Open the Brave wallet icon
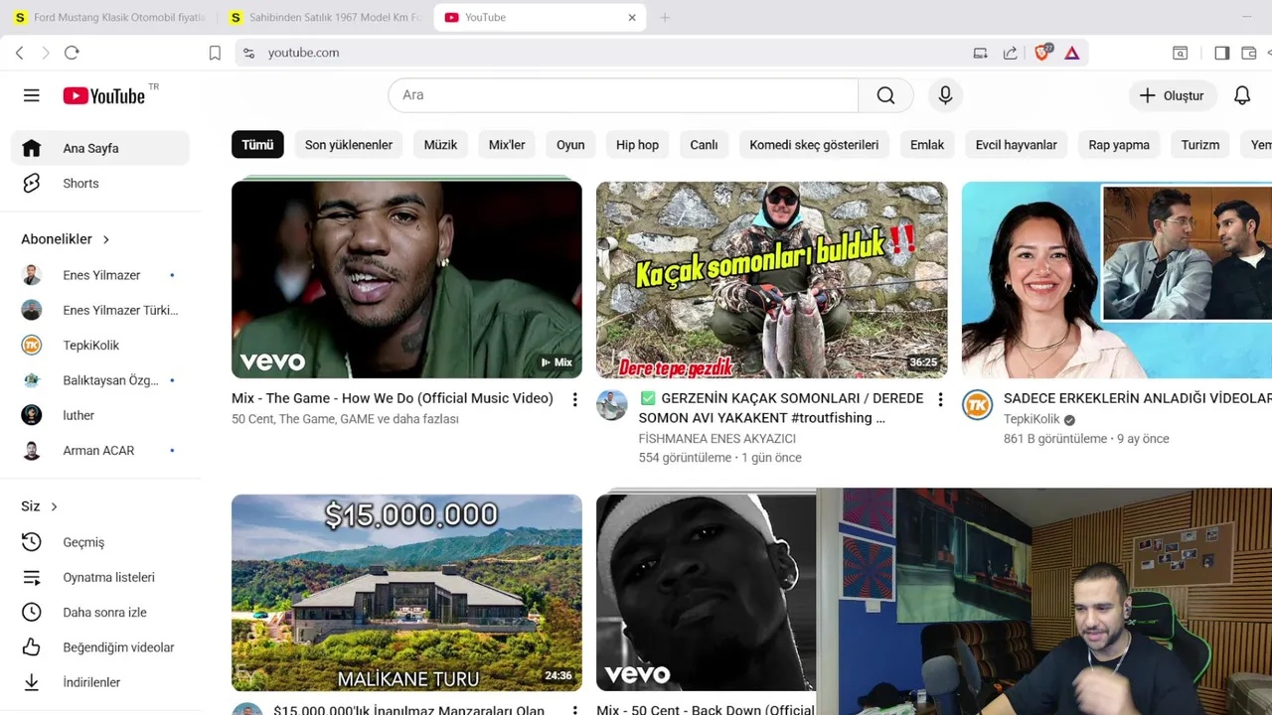 coord(1250,53)
